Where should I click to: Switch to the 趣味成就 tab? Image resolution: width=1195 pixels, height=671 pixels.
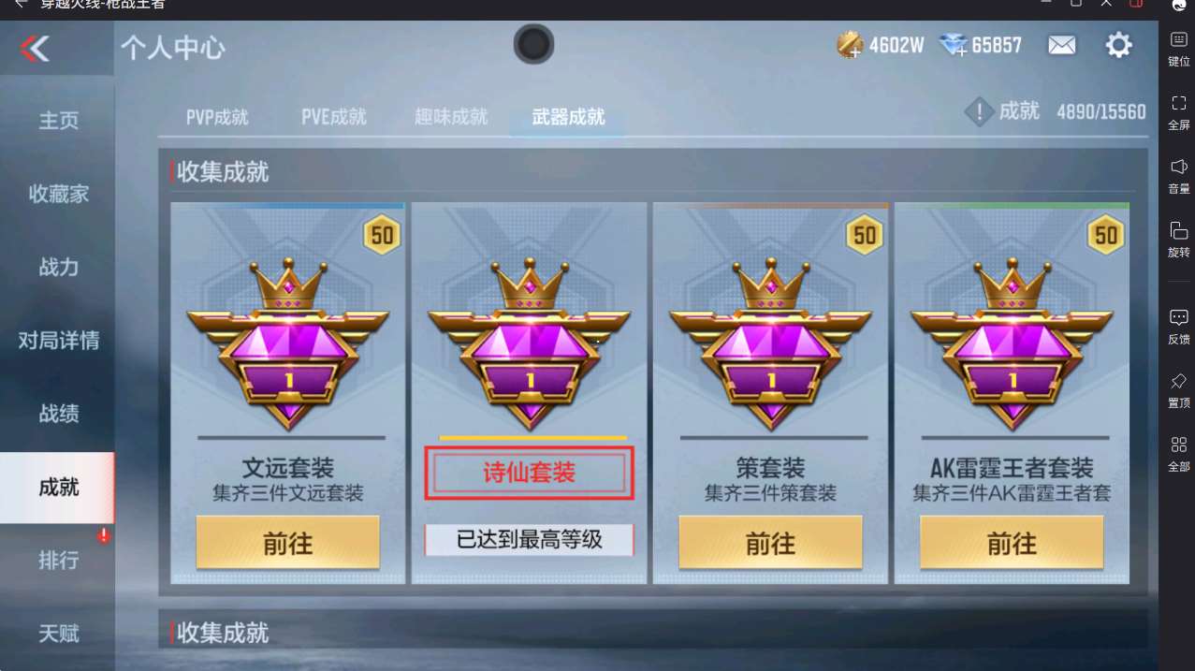click(x=451, y=117)
